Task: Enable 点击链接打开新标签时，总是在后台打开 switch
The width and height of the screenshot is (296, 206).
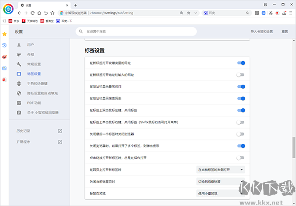Action: (x=240, y=158)
